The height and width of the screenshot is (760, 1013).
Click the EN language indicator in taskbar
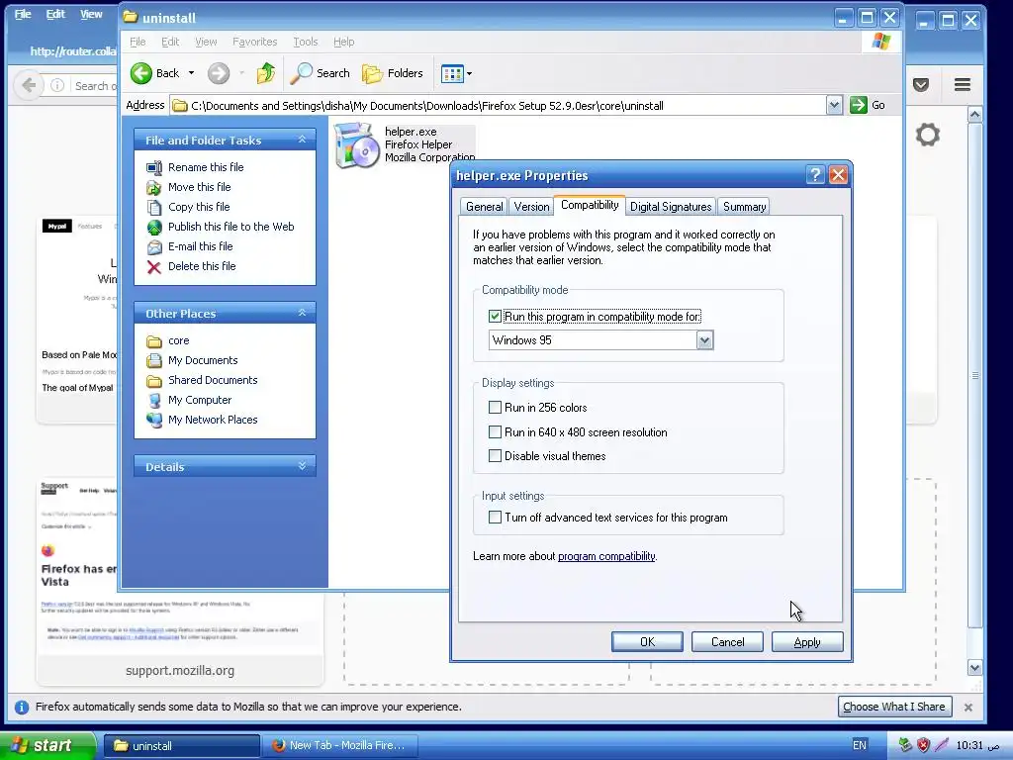coord(859,745)
